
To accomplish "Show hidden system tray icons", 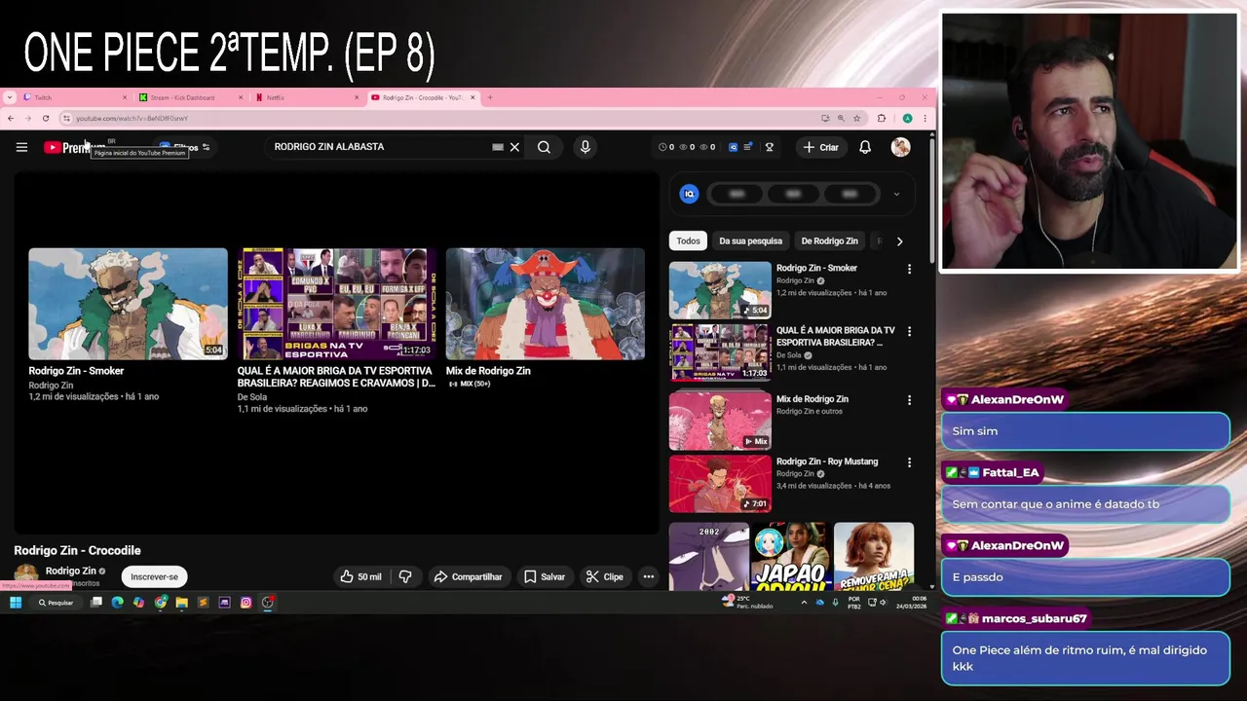I will click(804, 603).
